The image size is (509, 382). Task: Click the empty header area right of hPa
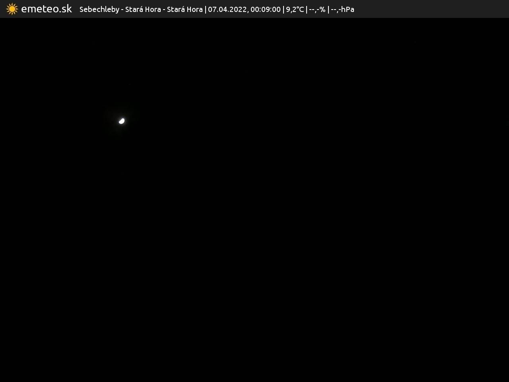tap(429, 9)
